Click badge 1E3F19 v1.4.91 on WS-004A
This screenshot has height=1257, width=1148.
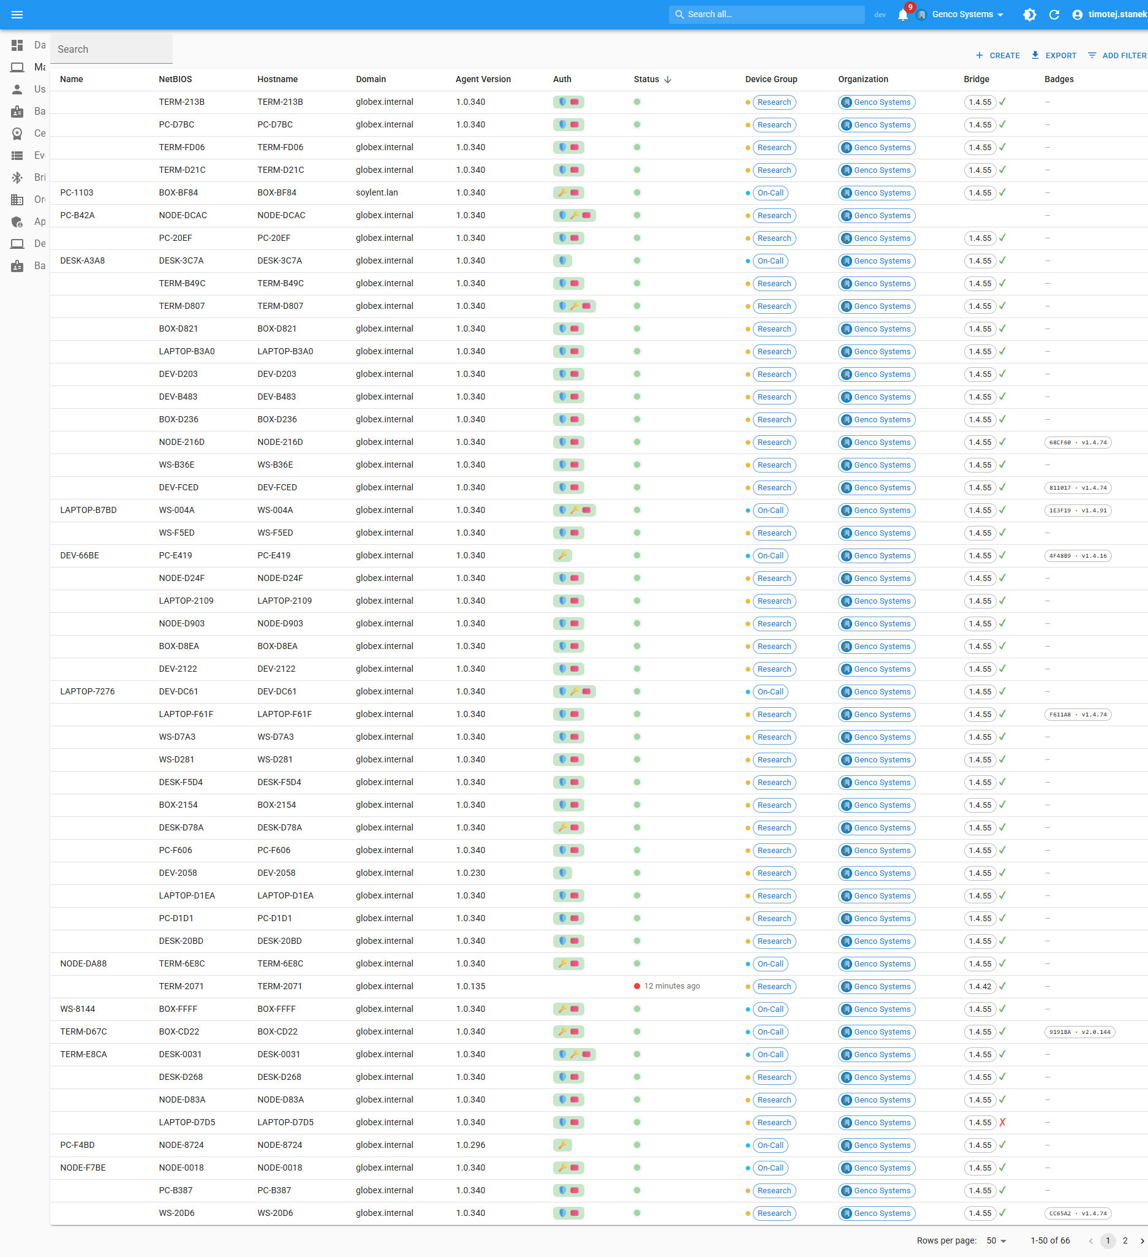pyautogui.click(x=1078, y=511)
